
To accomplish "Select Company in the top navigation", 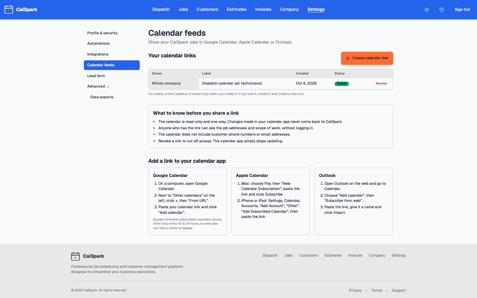I will pos(290,9).
